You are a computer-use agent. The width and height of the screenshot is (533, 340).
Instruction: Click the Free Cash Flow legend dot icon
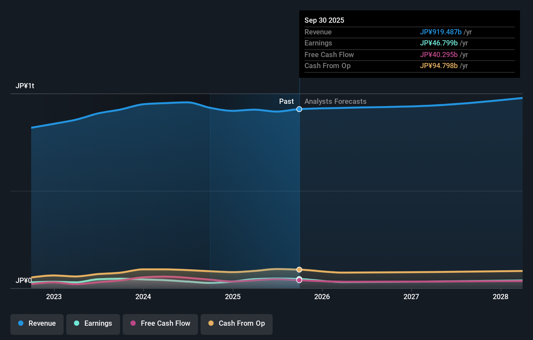133,323
